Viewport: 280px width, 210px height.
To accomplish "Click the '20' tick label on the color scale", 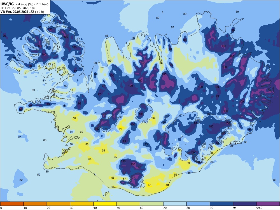I will pyautogui.click(x=48, y=208).
